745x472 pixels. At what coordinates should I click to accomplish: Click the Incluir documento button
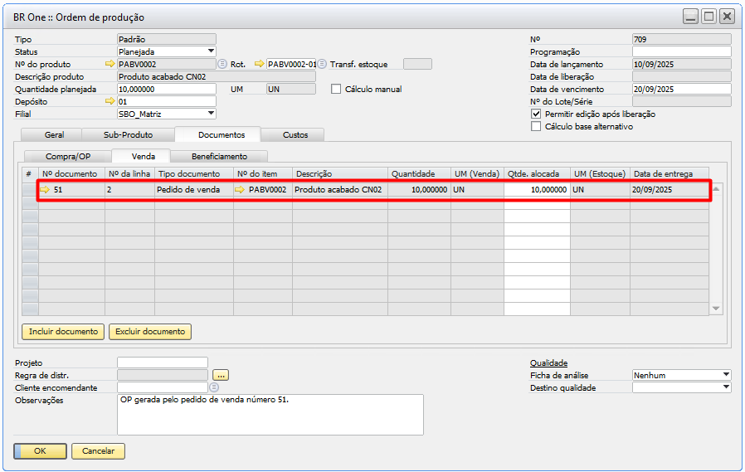click(x=64, y=332)
